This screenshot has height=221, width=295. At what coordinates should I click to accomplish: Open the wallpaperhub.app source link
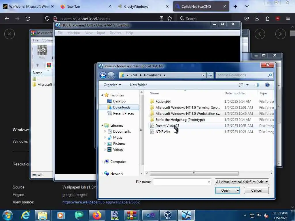tap(101, 202)
